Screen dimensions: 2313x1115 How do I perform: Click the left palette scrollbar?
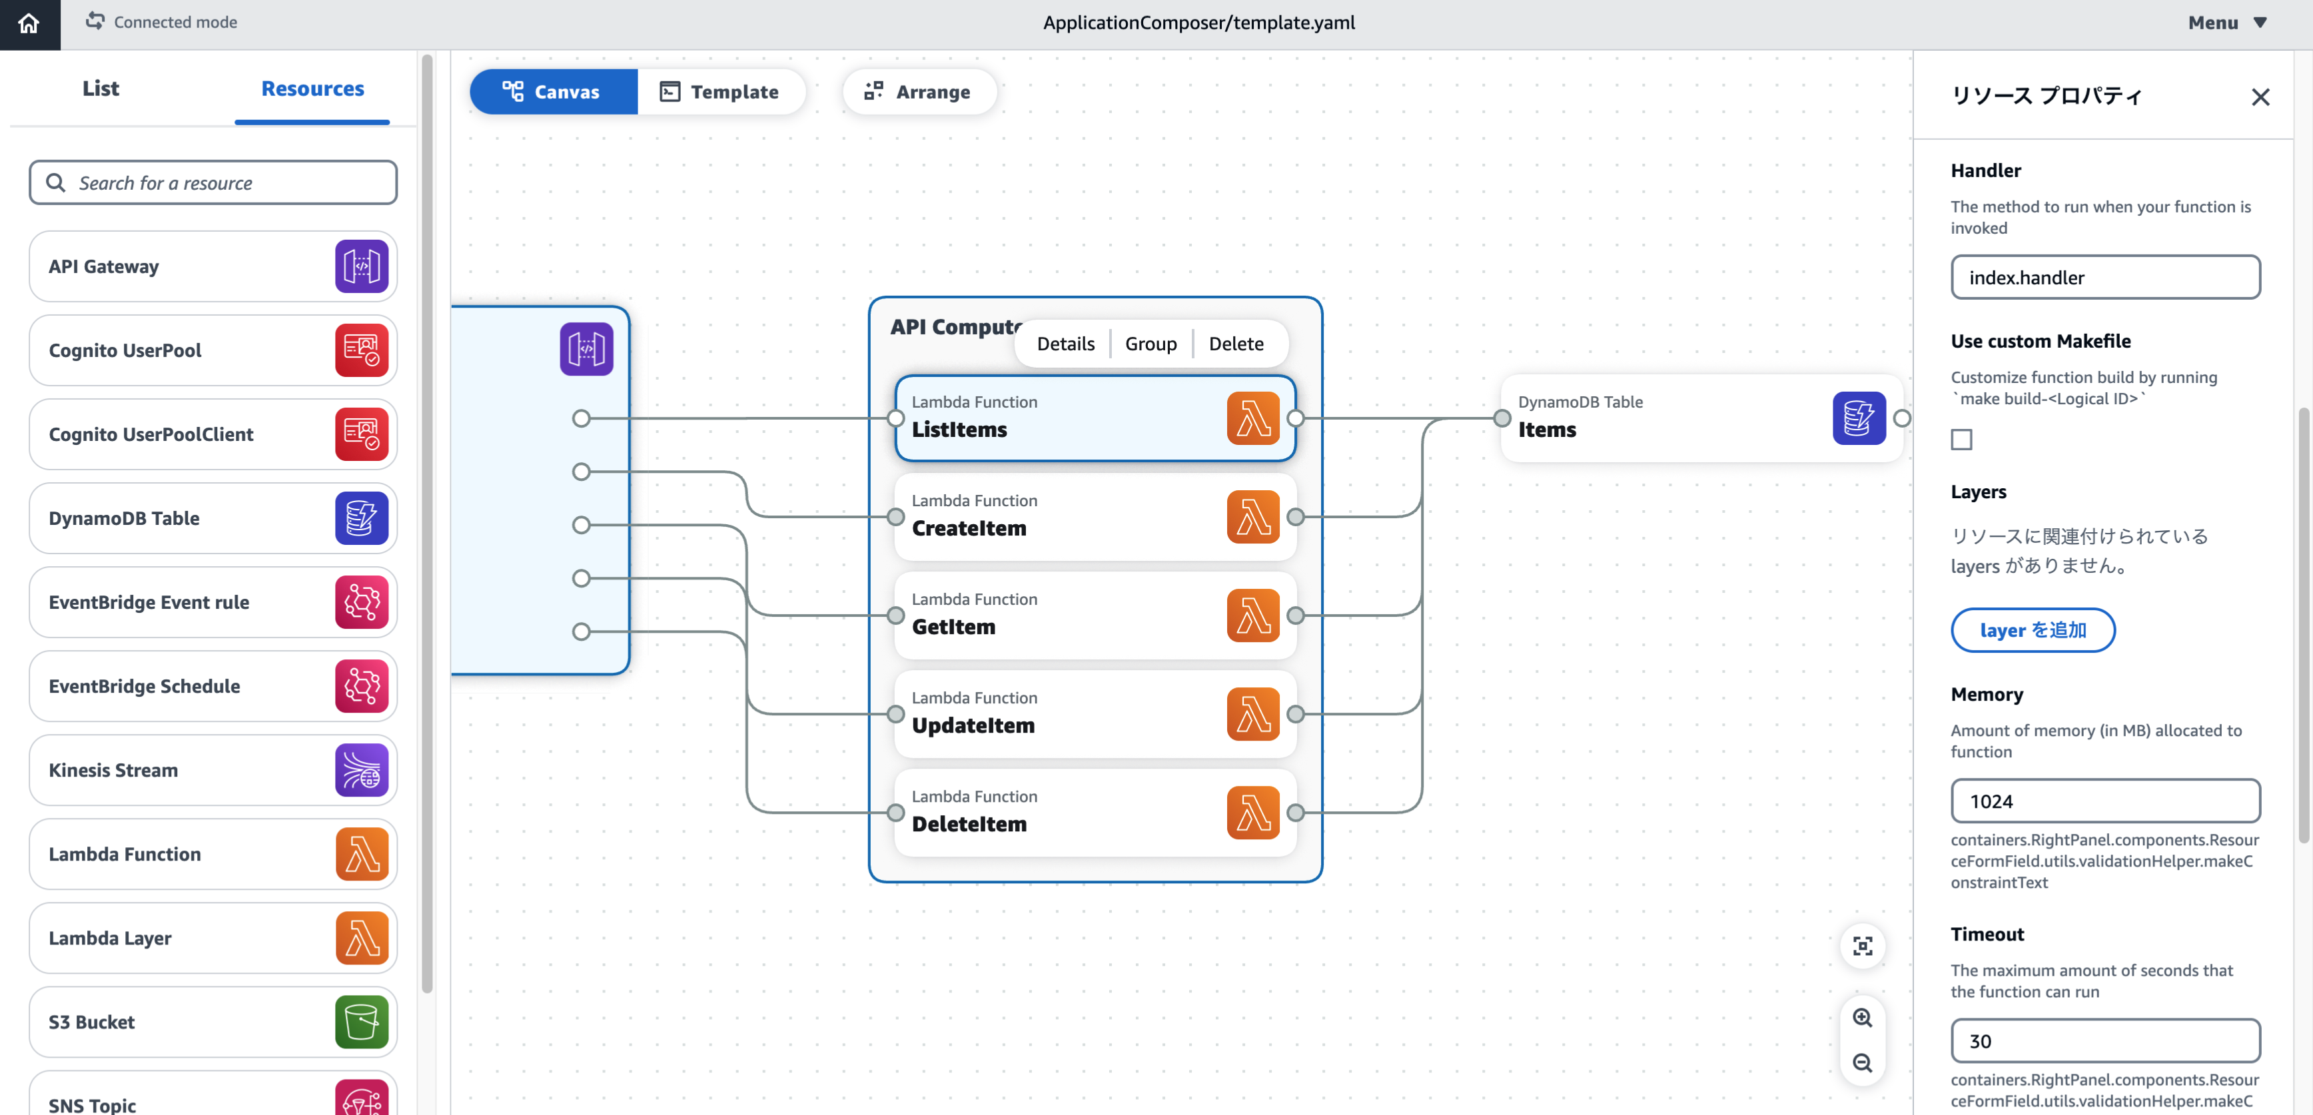coord(428,524)
